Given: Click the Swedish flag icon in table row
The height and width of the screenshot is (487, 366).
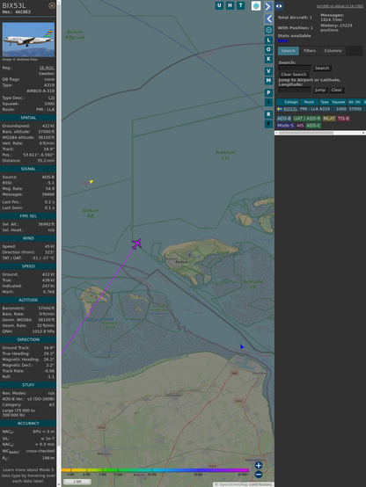Looking at the screenshot, I should 280,109.
